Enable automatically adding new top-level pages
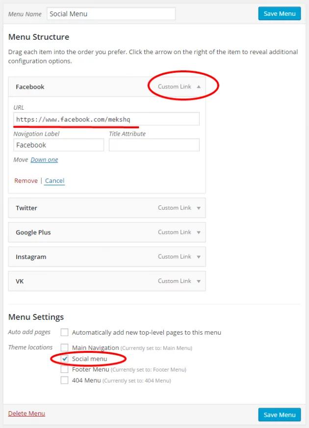Viewport: 309px width, 428px height. [64, 332]
